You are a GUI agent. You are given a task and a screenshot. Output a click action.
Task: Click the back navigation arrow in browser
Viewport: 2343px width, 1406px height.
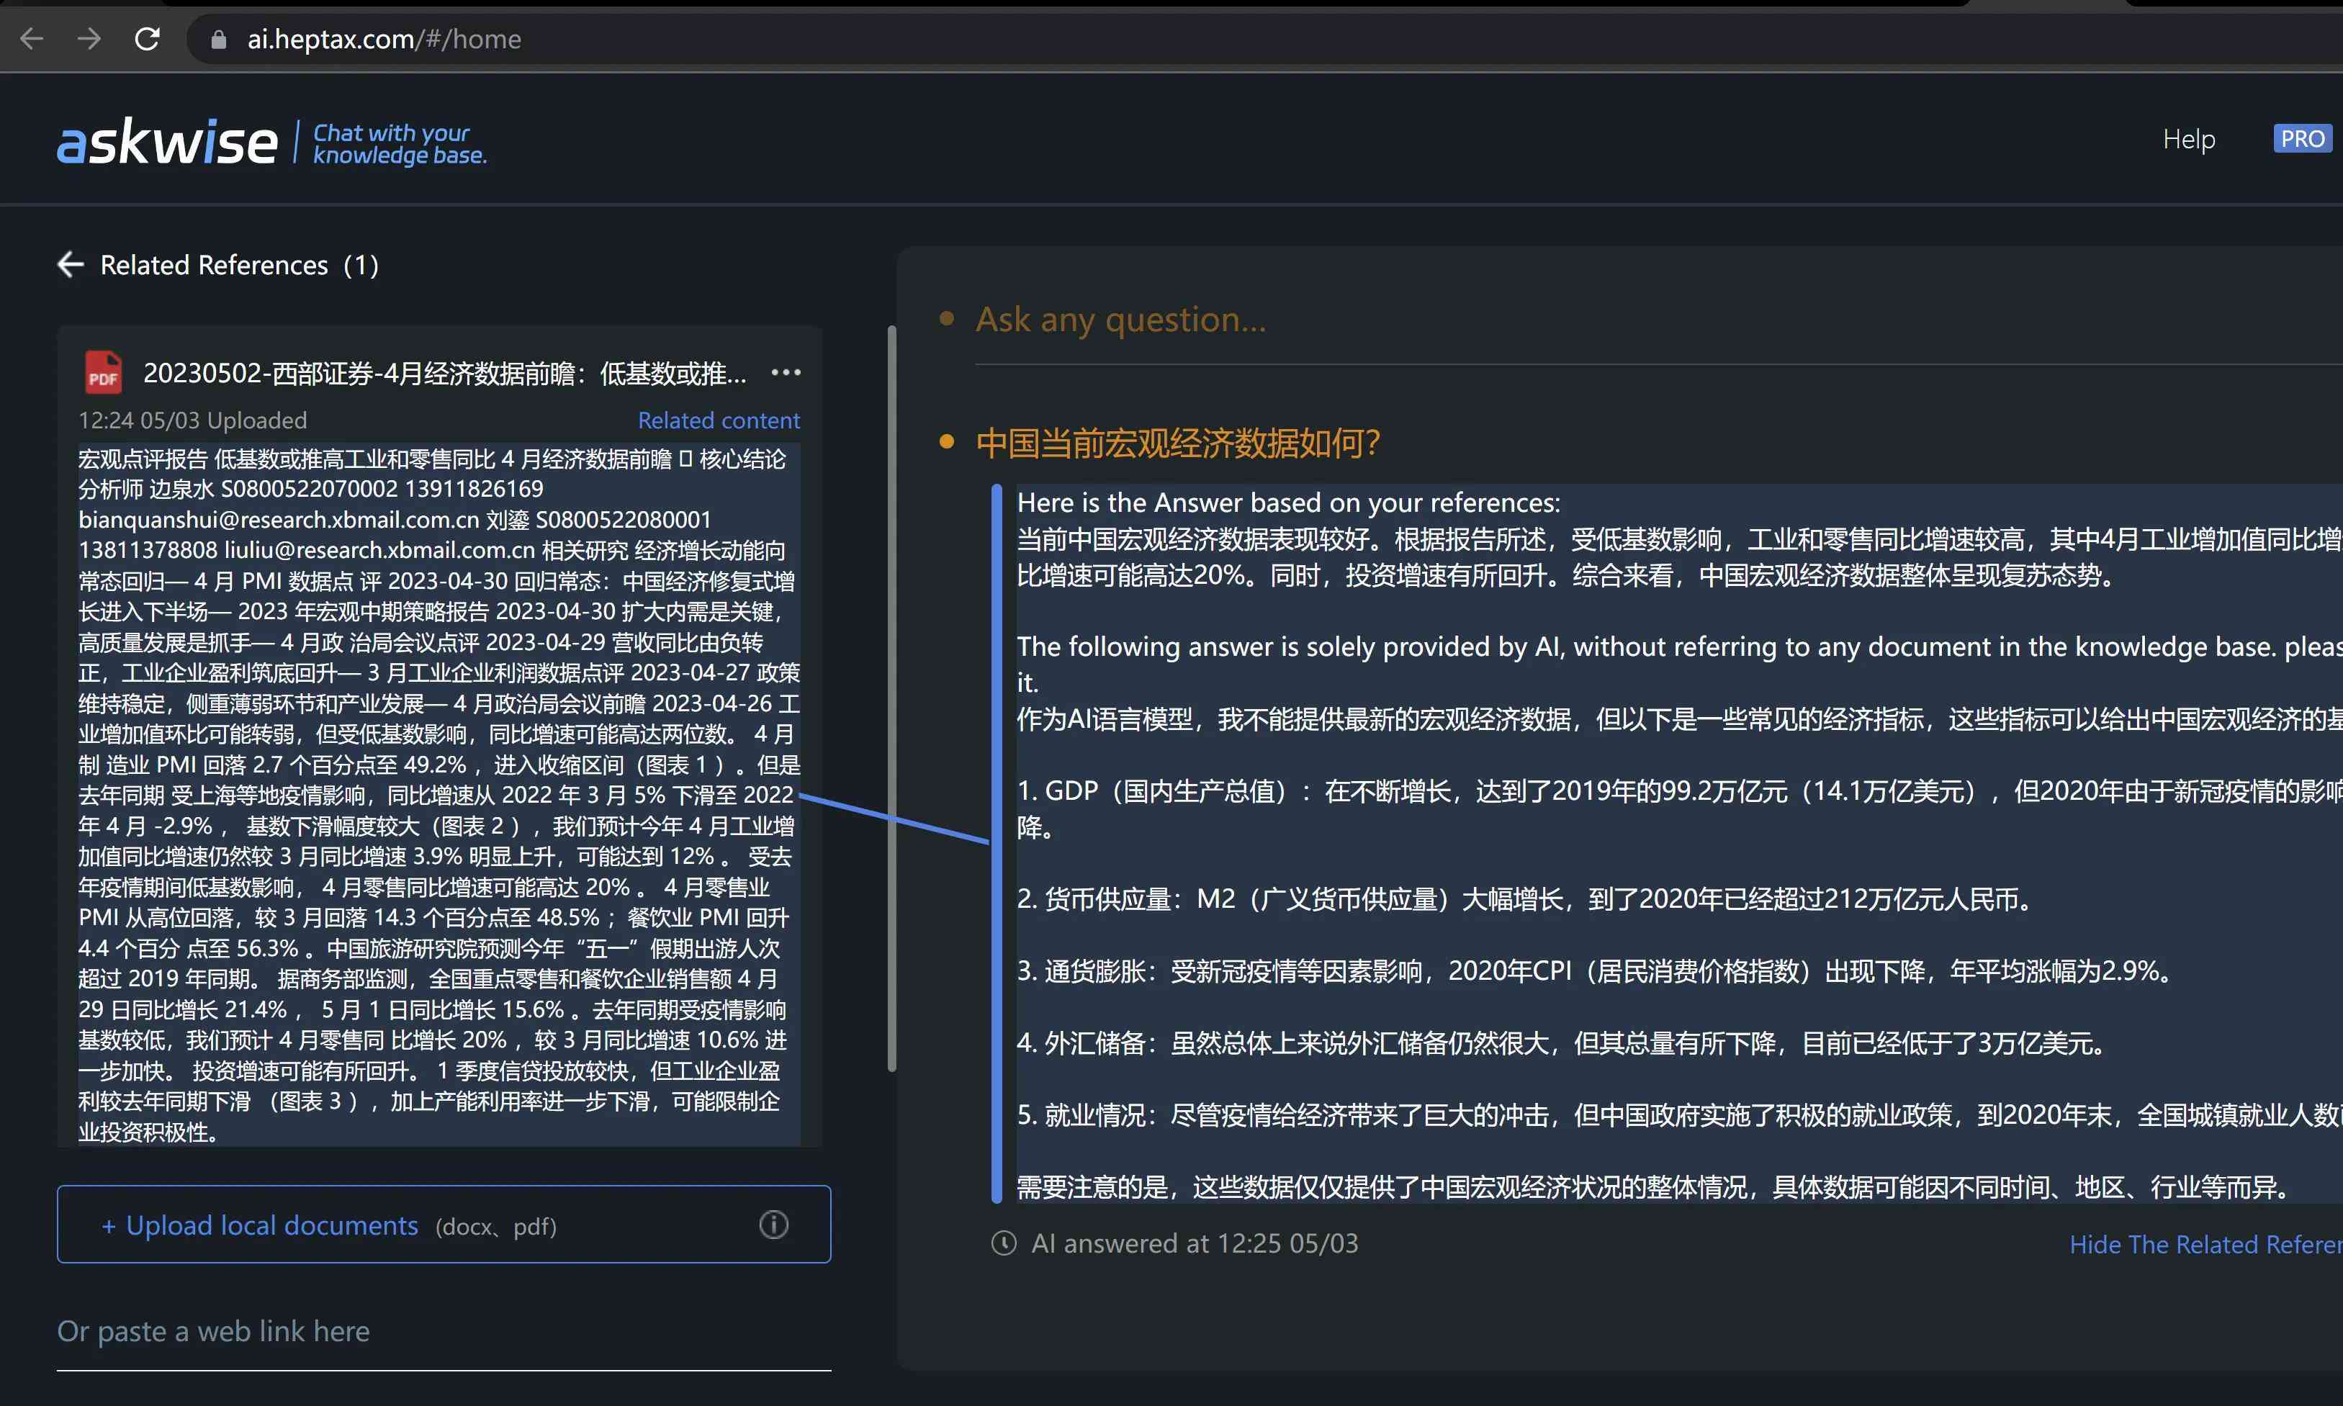coord(32,37)
